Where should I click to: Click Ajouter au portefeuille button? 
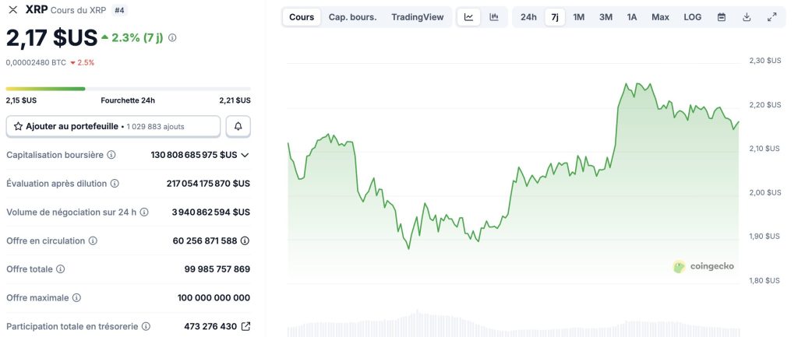(113, 126)
